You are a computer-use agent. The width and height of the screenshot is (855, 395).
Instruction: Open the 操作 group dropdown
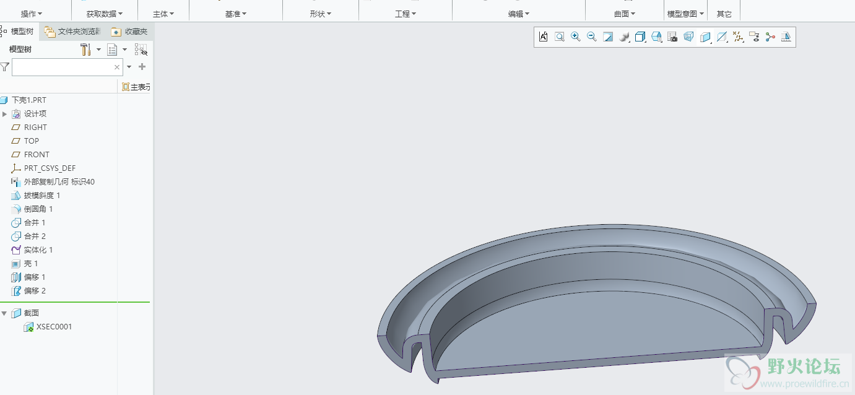coord(32,14)
